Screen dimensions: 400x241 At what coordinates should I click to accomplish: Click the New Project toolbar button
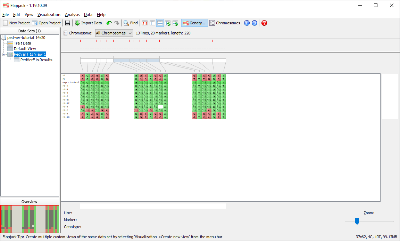point(17,23)
